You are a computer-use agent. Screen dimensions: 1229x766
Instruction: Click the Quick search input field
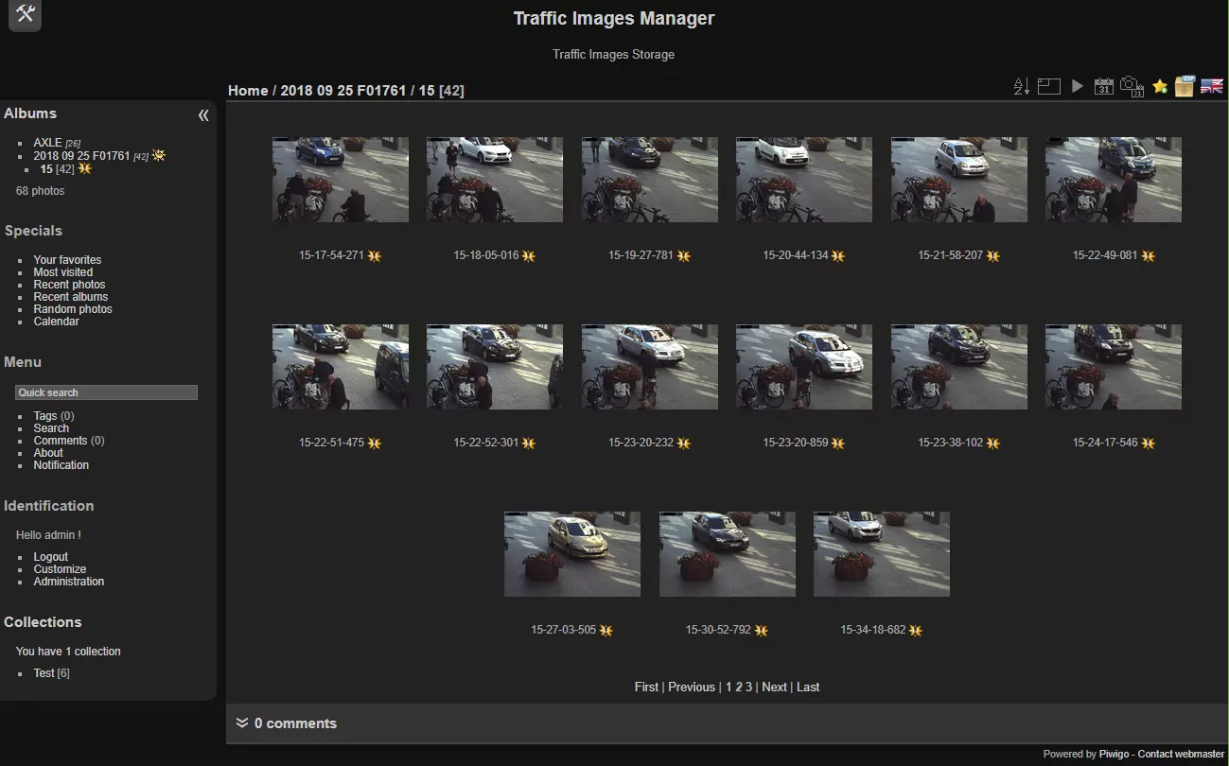(106, 392)
